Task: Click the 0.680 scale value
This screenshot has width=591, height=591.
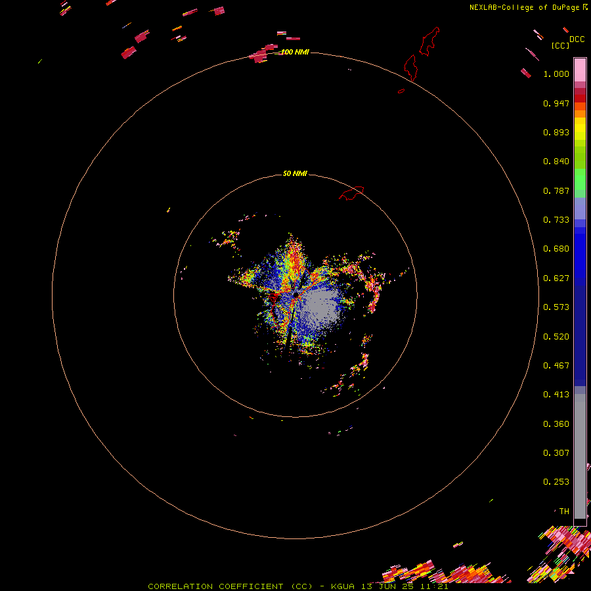Action: tap(556, 249)
